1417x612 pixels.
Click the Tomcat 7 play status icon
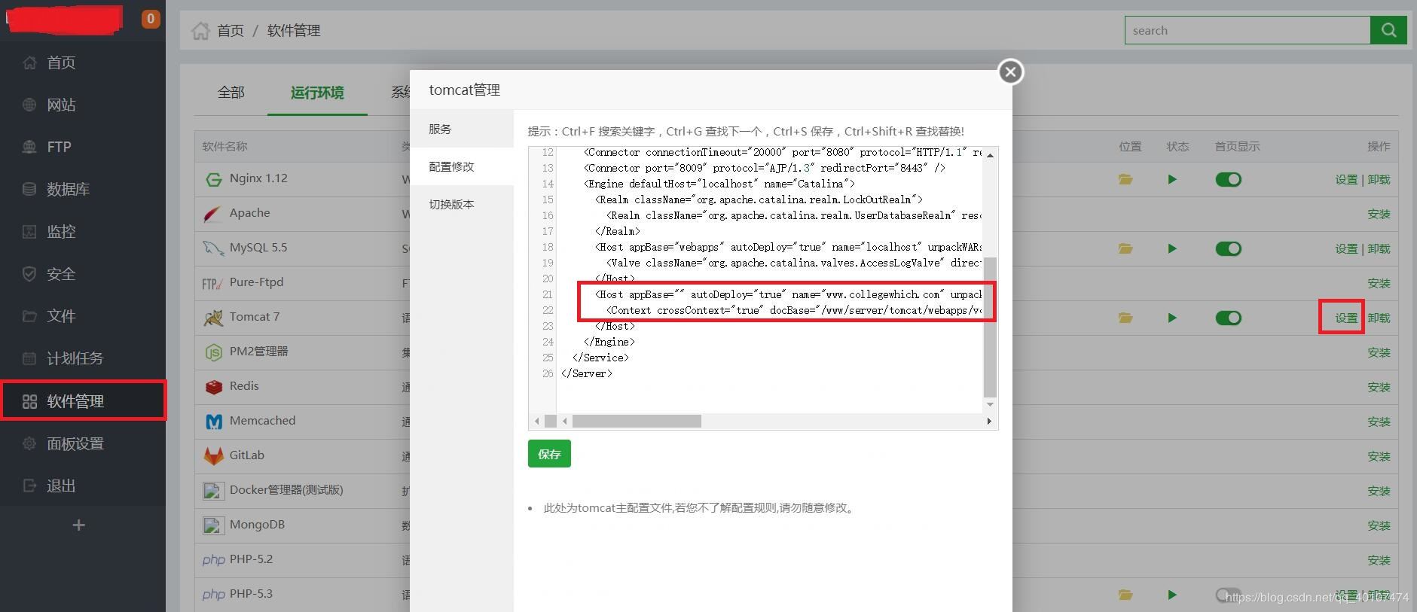[1172, 318]
